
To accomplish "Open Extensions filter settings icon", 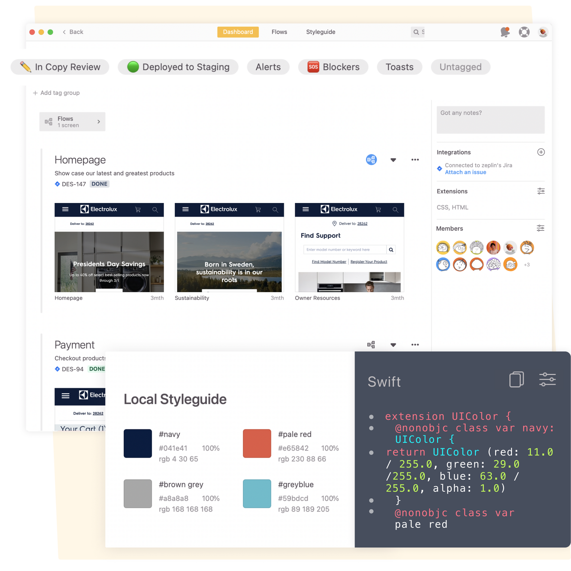I will click(x=541, y=191).
